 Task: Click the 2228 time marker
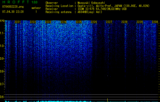[x=124, y=22]
